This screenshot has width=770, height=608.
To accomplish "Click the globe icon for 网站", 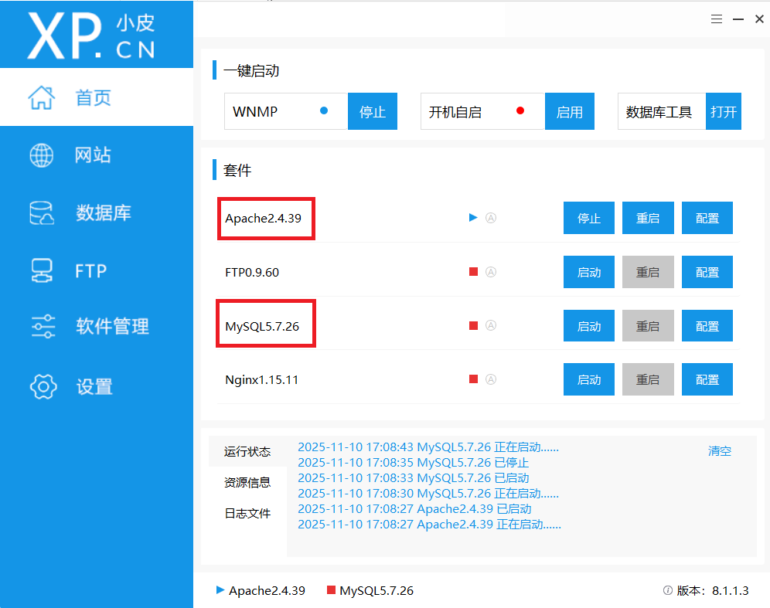I will (42, 155).
